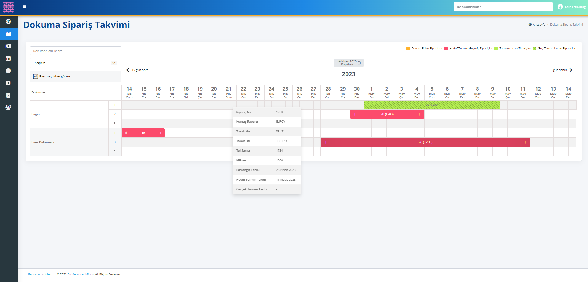Click the woven fabric app logo
This screenshot has height=284, width=588.
coord(8,7)
